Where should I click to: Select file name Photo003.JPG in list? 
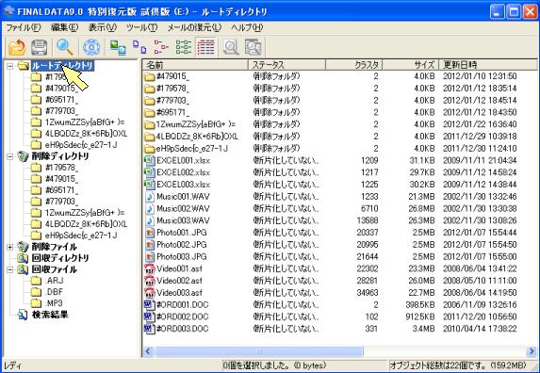(182, 257)
